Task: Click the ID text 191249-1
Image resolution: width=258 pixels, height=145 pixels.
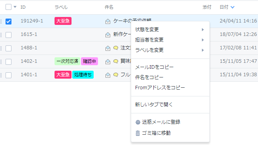Action: click(x=32, y=21)
